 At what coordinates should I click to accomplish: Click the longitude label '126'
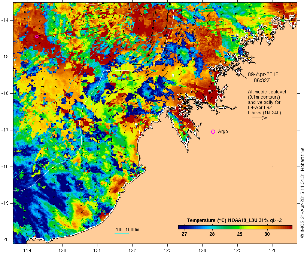click(x=273, y=251)
